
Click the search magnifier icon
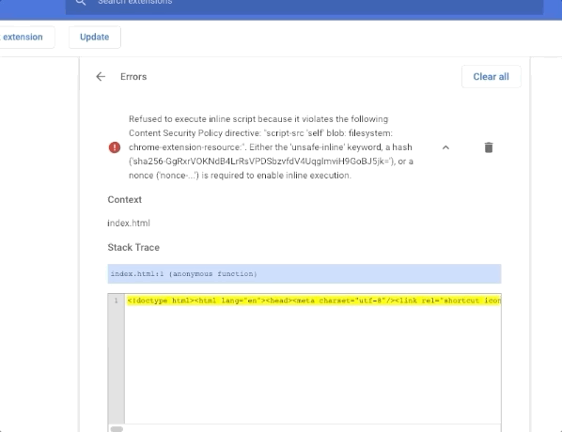click(x=81, y=2)
